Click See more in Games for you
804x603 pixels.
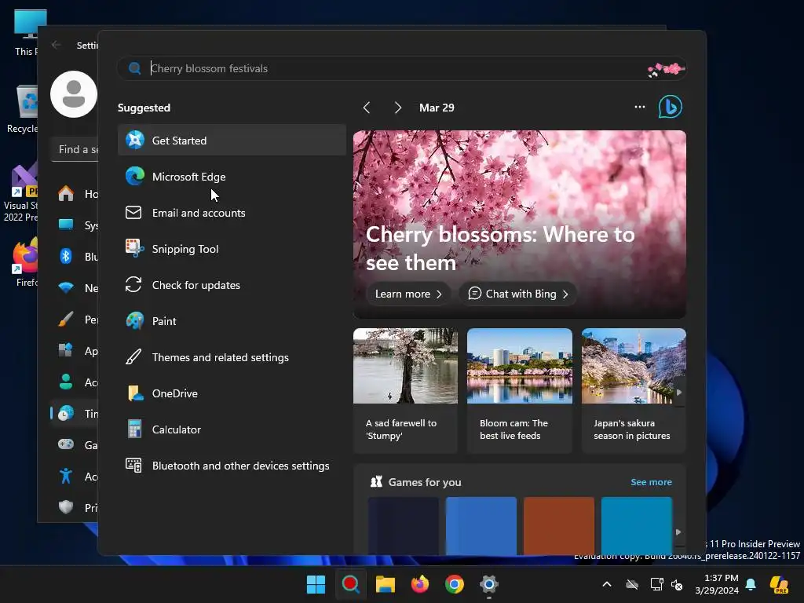click(651, 482)
